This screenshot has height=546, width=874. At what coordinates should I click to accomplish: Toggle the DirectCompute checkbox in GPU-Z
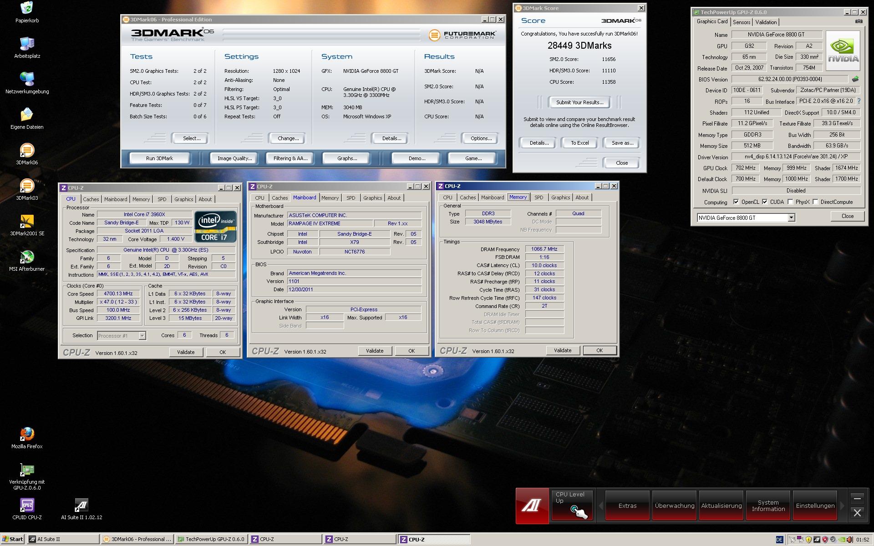click(x=815, y=202)
